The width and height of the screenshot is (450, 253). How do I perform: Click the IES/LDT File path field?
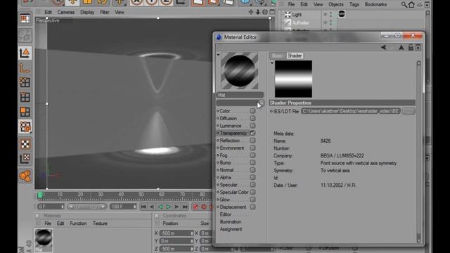(351, 111)
